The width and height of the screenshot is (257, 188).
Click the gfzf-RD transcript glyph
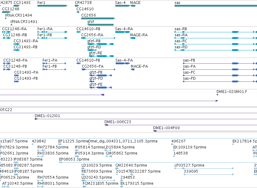92,50
